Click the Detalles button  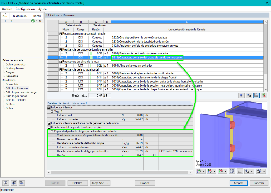tap(77, 183)
